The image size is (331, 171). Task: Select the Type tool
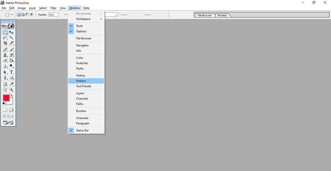point(11,72)
